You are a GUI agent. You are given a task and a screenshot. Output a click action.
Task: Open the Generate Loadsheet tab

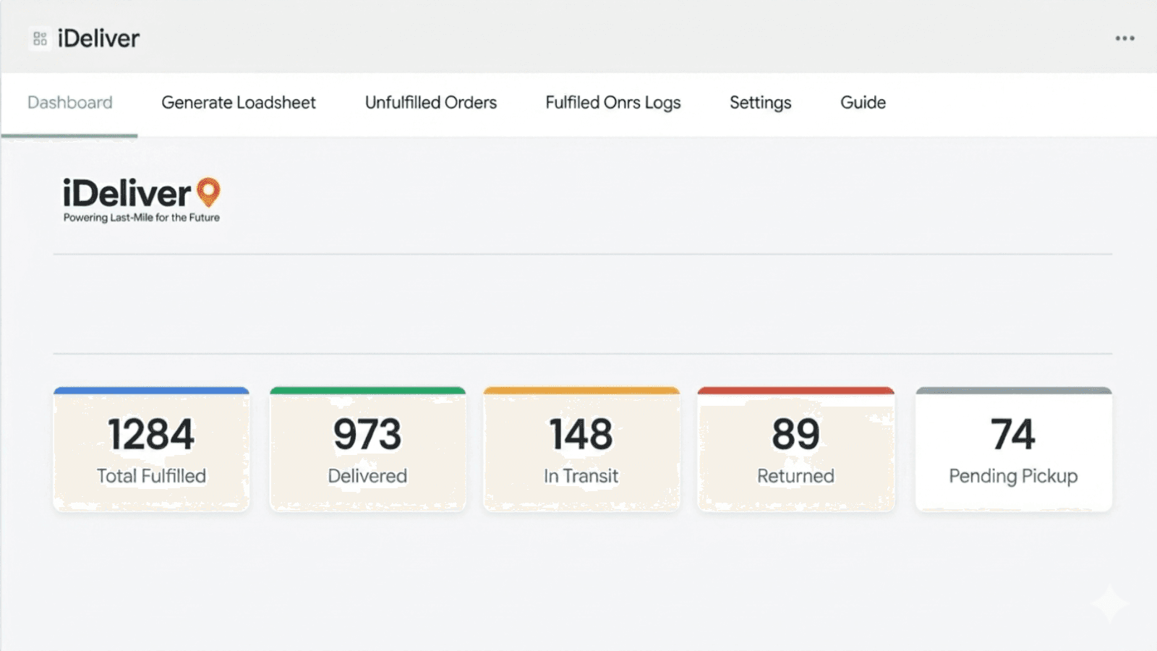click(239, 103)
